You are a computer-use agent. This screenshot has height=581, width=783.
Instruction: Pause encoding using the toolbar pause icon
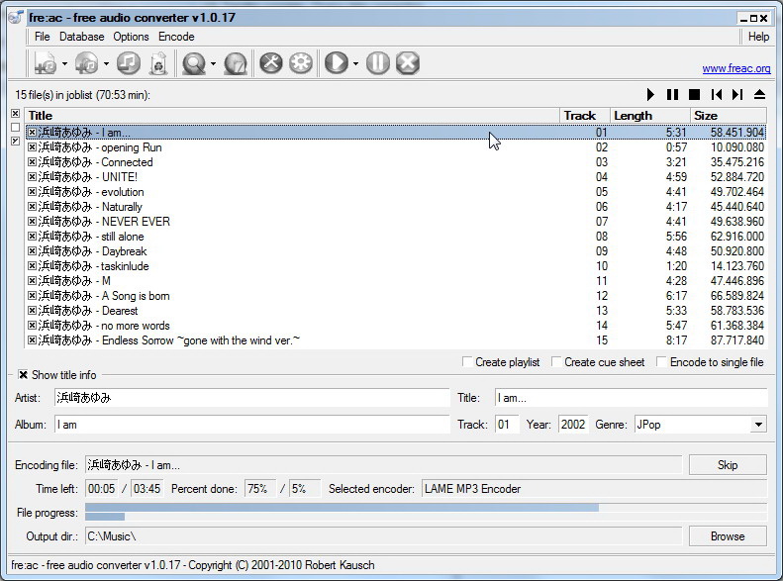pyautogui.click(x=377, y=63)
